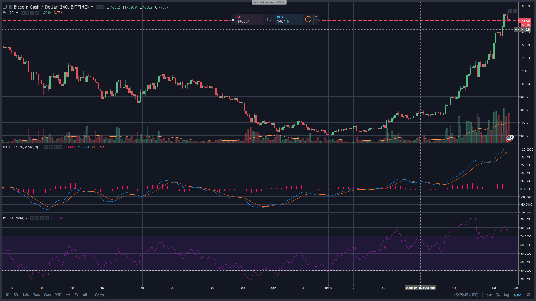Remove the Vol (20) indicator with X
This screenshot has width=536, height=301.
37,13
